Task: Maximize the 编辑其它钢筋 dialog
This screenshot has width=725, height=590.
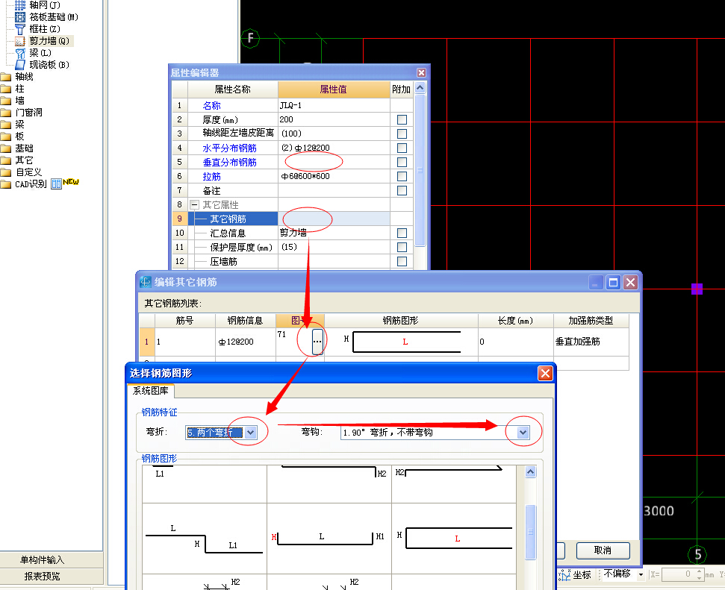Action: pos(613,282)
